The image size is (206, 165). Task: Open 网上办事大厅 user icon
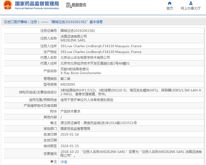[191, 3]
